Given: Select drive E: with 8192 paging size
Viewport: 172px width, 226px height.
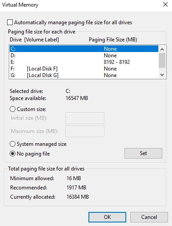Looking at the screenshot, I should pos(84,62).
